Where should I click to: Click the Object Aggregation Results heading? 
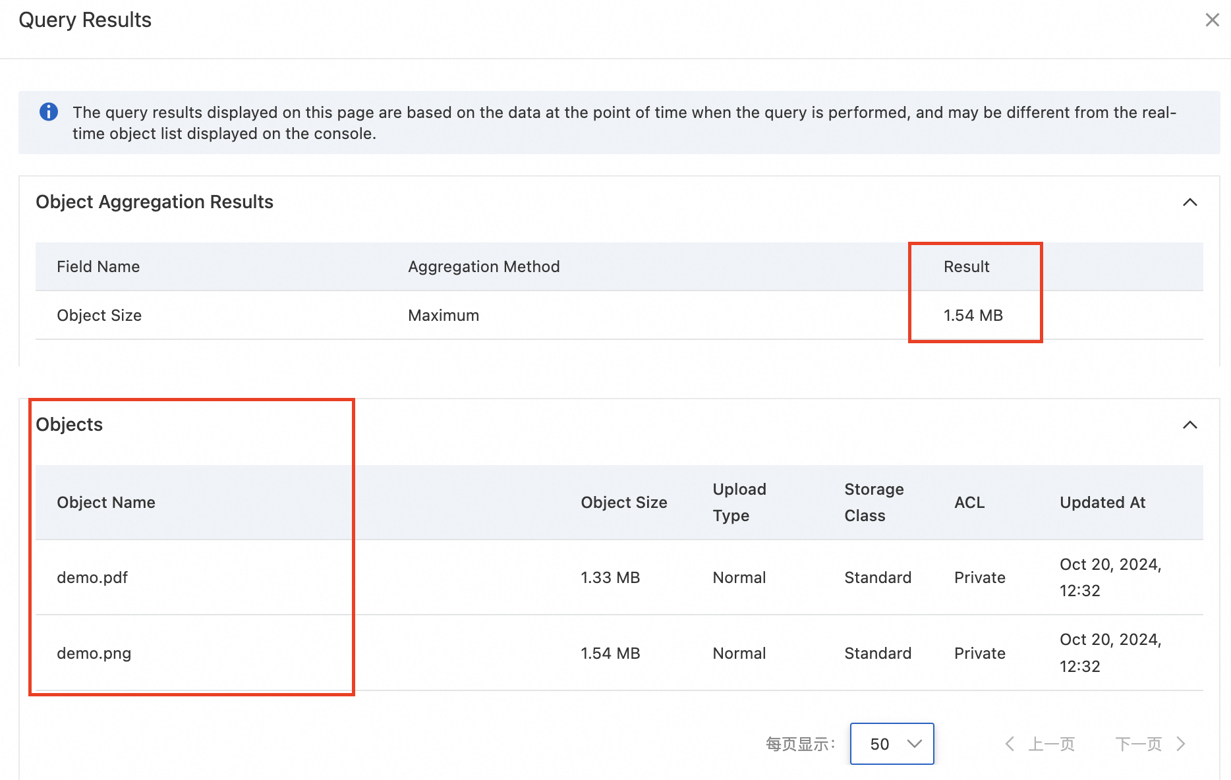coord(154,202)
